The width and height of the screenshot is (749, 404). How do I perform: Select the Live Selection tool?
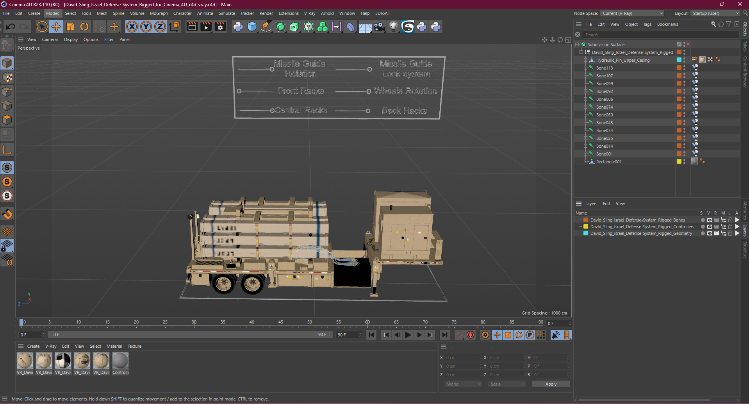pos(42,27)
